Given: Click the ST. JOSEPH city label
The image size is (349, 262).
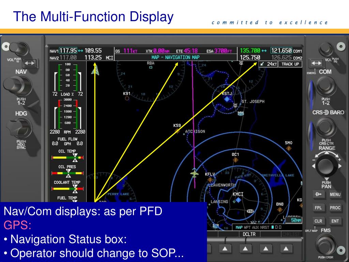Looking at the screenshot, I should tap(253, 102).
